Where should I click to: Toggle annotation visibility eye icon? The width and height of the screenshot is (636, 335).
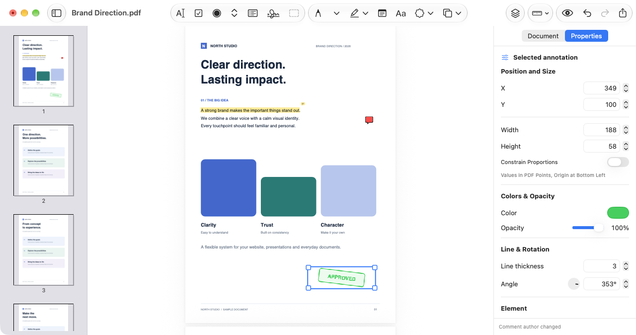[x=568, y=13]
